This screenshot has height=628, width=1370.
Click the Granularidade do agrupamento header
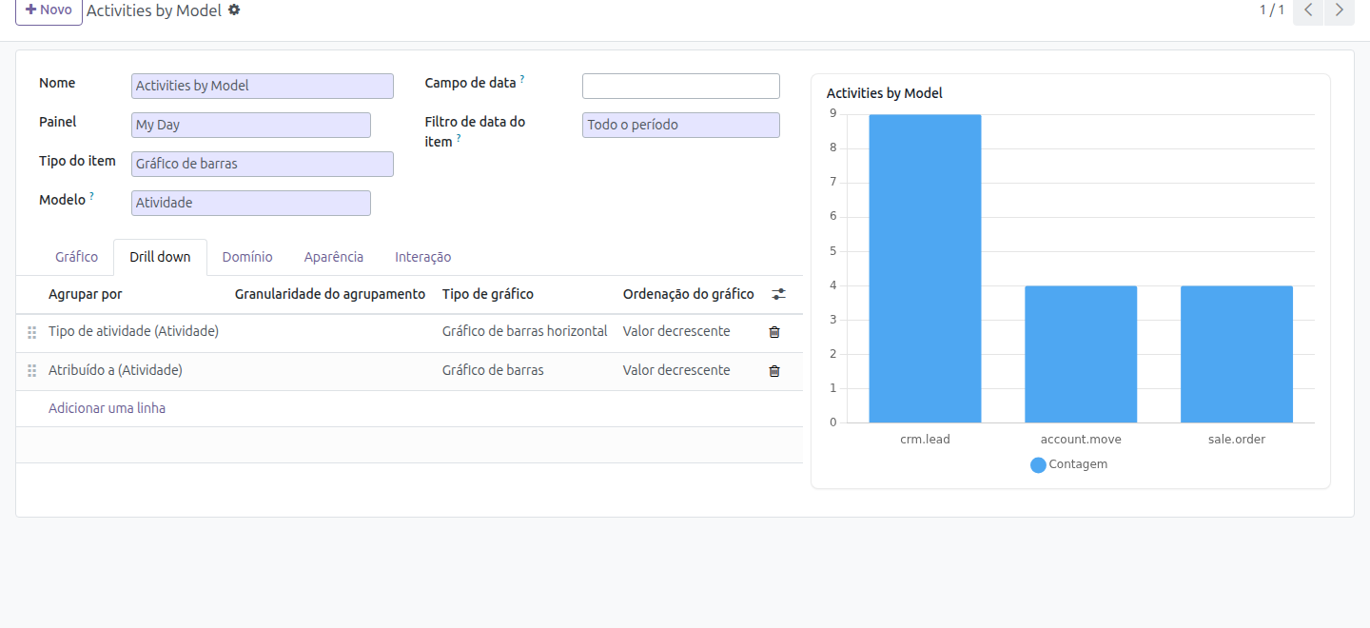(330, 294)
